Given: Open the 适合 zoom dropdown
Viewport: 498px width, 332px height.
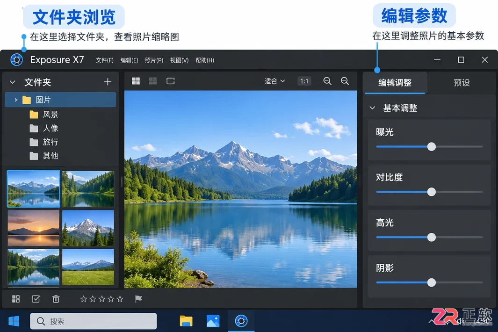Looking at the screenshot, I should pos(275,81).
